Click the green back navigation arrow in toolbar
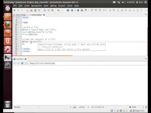The width and height of the screenshot is (151, 113). click(x=14, y=10)
